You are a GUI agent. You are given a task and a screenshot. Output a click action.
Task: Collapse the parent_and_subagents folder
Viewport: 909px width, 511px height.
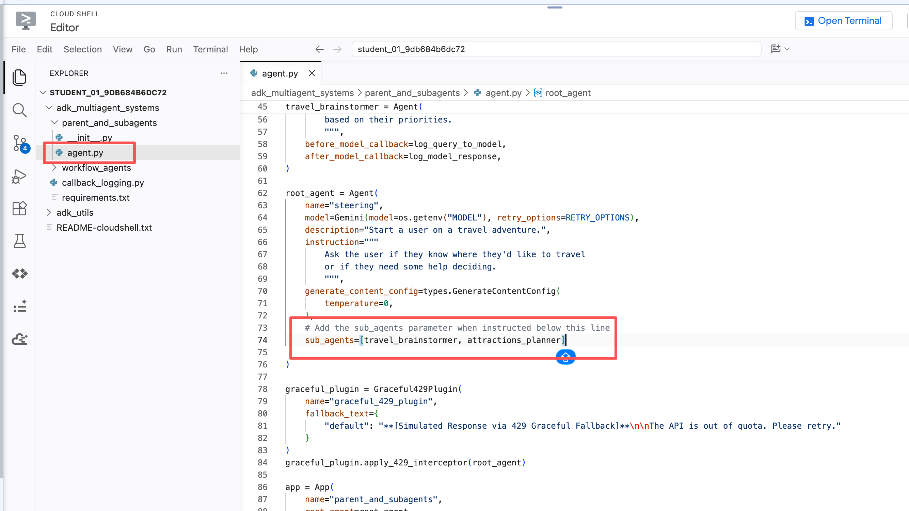54,122
